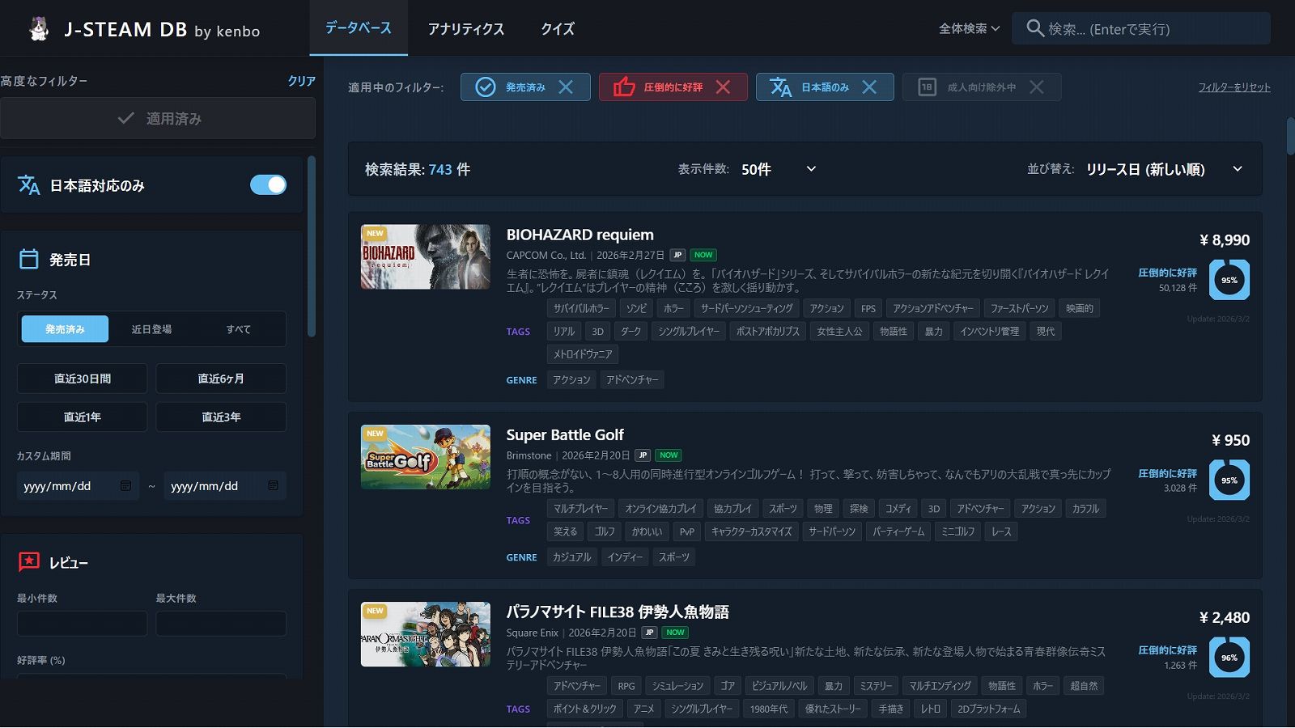Click the 18 icon in 成人向け除外中 chip
The width and height of the screenshot is (1295, 728).
coord(927,87)
